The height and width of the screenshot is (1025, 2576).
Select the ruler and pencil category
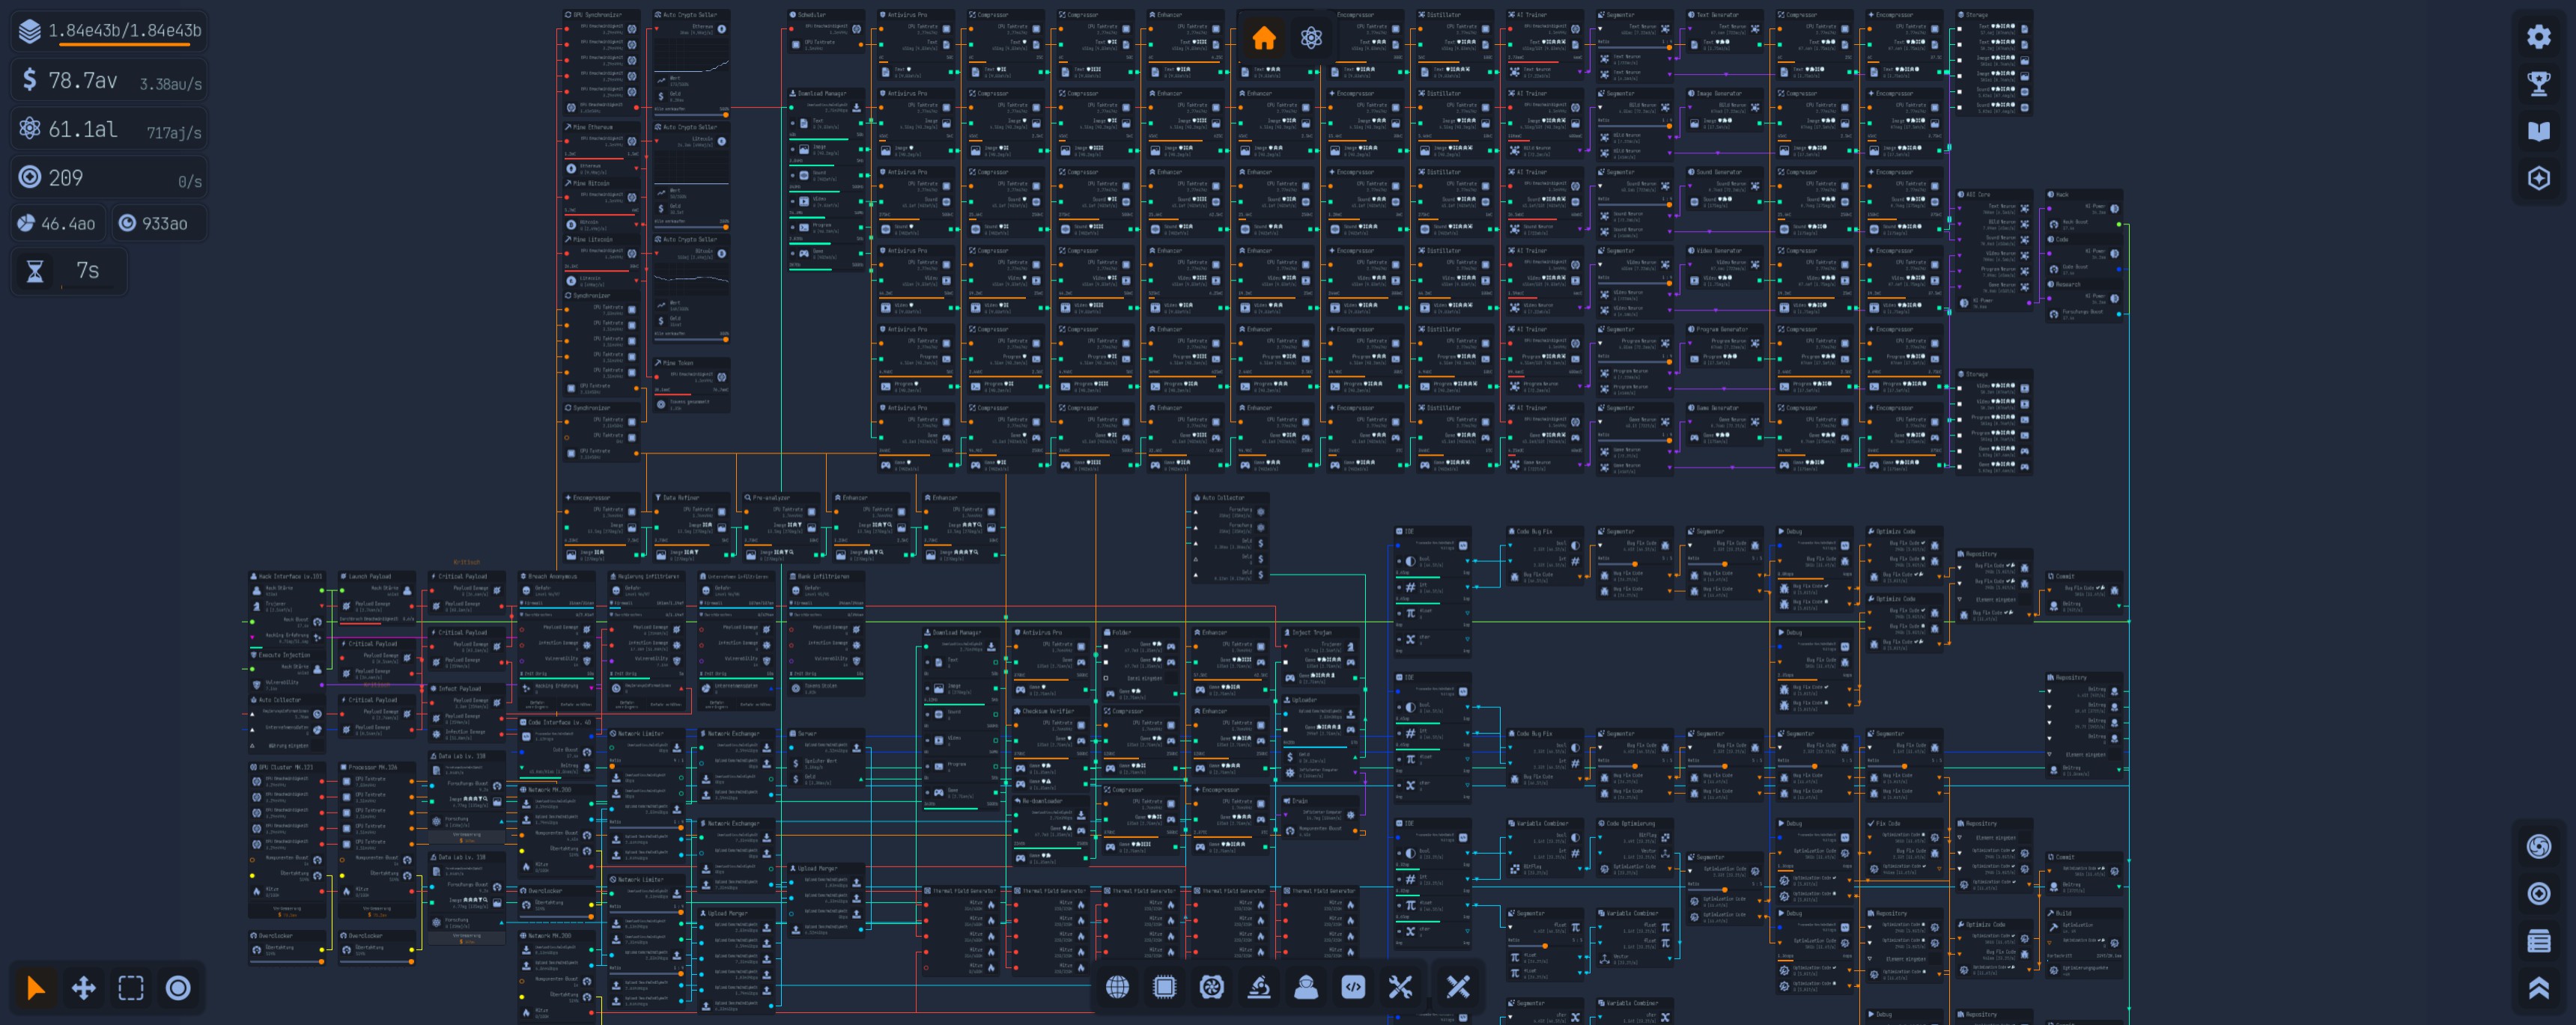pos(1458,987)
